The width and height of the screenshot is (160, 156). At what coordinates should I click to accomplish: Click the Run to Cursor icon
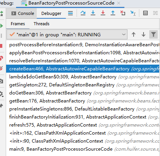tap(133, 13)
